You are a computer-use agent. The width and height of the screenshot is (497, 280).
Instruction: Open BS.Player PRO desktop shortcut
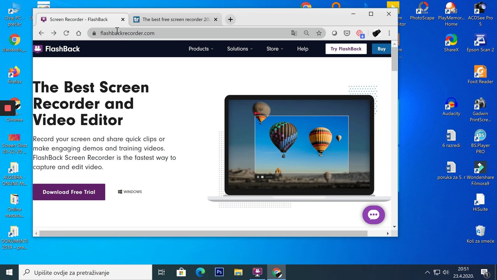(480, 142)
